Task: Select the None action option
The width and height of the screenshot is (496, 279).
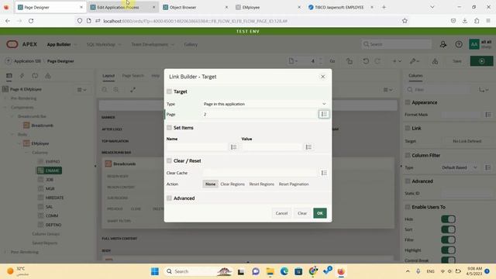Action: coord(210,184)
